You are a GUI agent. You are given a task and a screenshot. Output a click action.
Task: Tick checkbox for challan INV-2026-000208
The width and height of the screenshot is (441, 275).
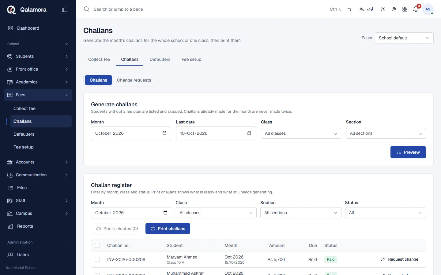pos(97,259)
